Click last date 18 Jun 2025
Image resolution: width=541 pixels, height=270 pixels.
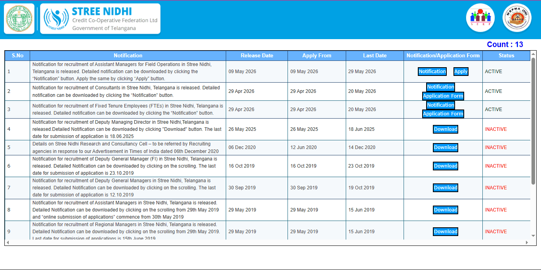pos(361,129)
